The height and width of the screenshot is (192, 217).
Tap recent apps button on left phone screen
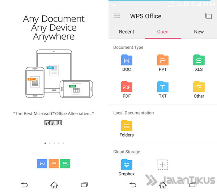pyautogui.click(x=84, y=185)
